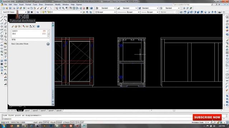Click QuickCalc history scroll-down arrow
Image resolution: width=229 pixels, height=128 pixels.
click(x=48, y=36)
